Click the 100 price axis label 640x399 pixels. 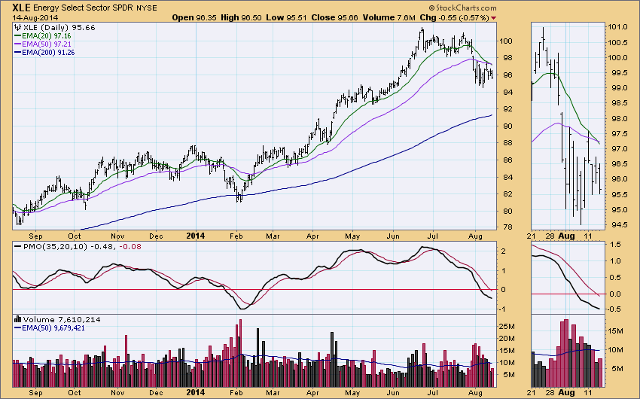point(506,41)
